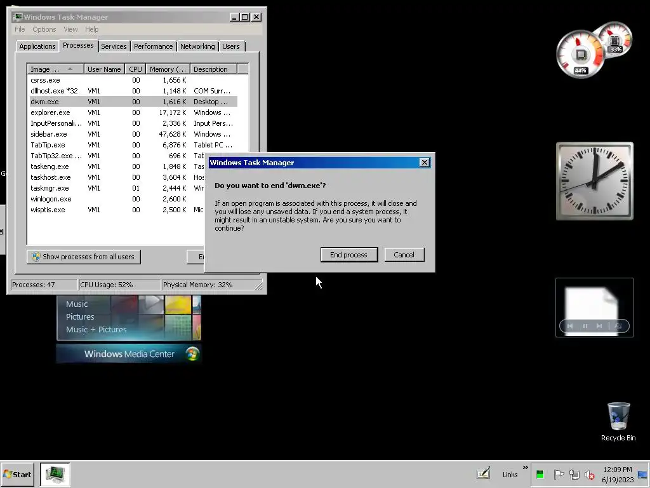Click the analog clock gadget
This screenshot has width=650, height=488.
(x=594, y=181)
